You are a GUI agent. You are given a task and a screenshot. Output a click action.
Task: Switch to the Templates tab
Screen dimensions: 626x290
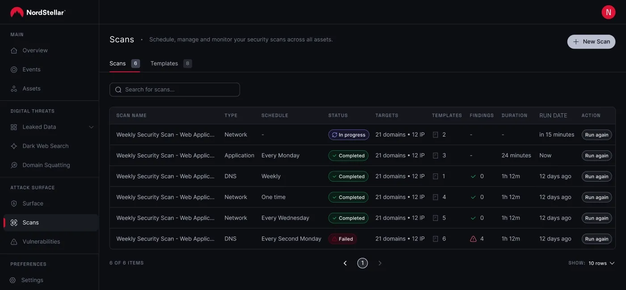[x=164, y=63]
